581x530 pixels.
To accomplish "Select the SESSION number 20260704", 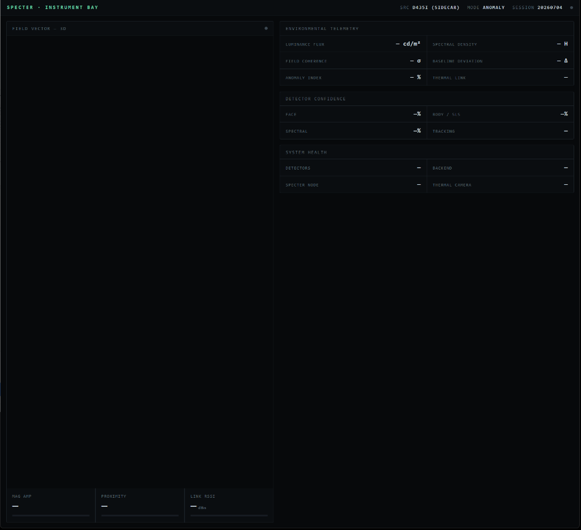I will [550, 7].
